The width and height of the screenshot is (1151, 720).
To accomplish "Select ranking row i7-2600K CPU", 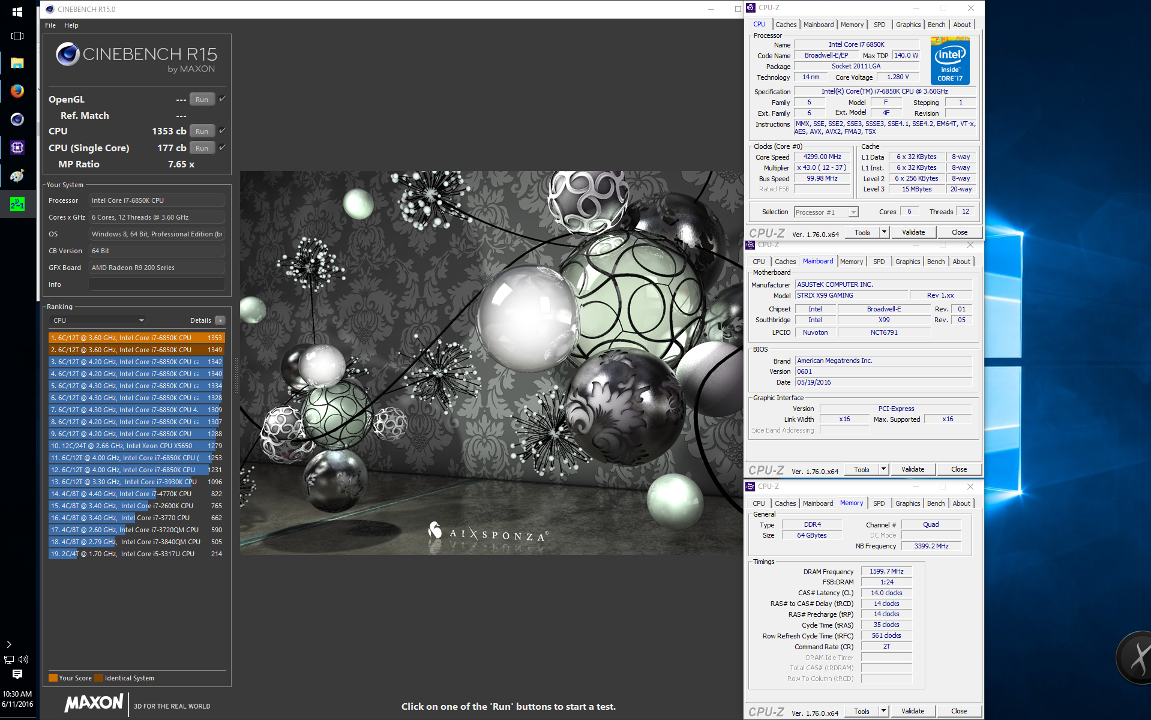I will 137,506.
